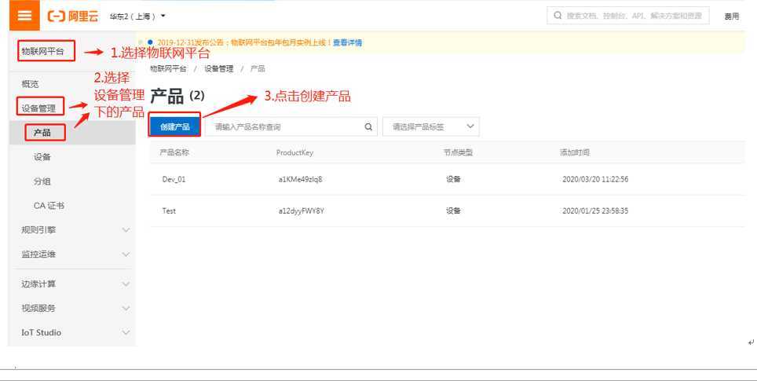Click the top search box for docs and consoles
Image resolution: width=757 pixels, height=381 pixels.
coord(628,16)
